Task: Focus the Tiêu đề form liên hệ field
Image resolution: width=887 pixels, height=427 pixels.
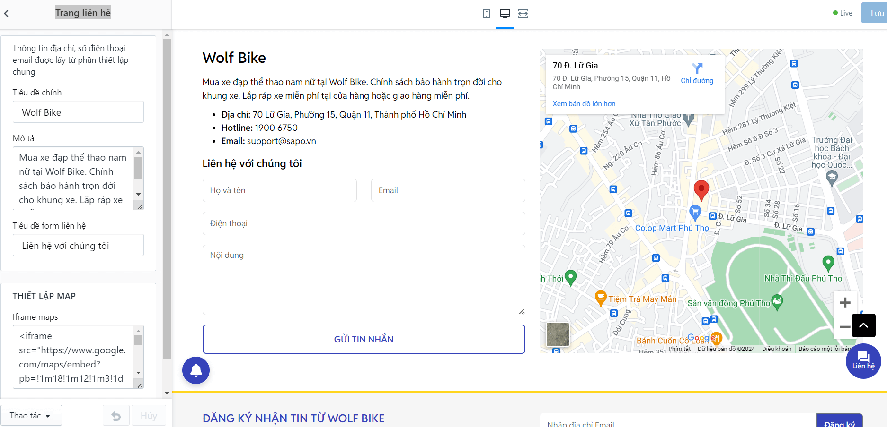Action: pyautogui.click(x=78, y=245)
